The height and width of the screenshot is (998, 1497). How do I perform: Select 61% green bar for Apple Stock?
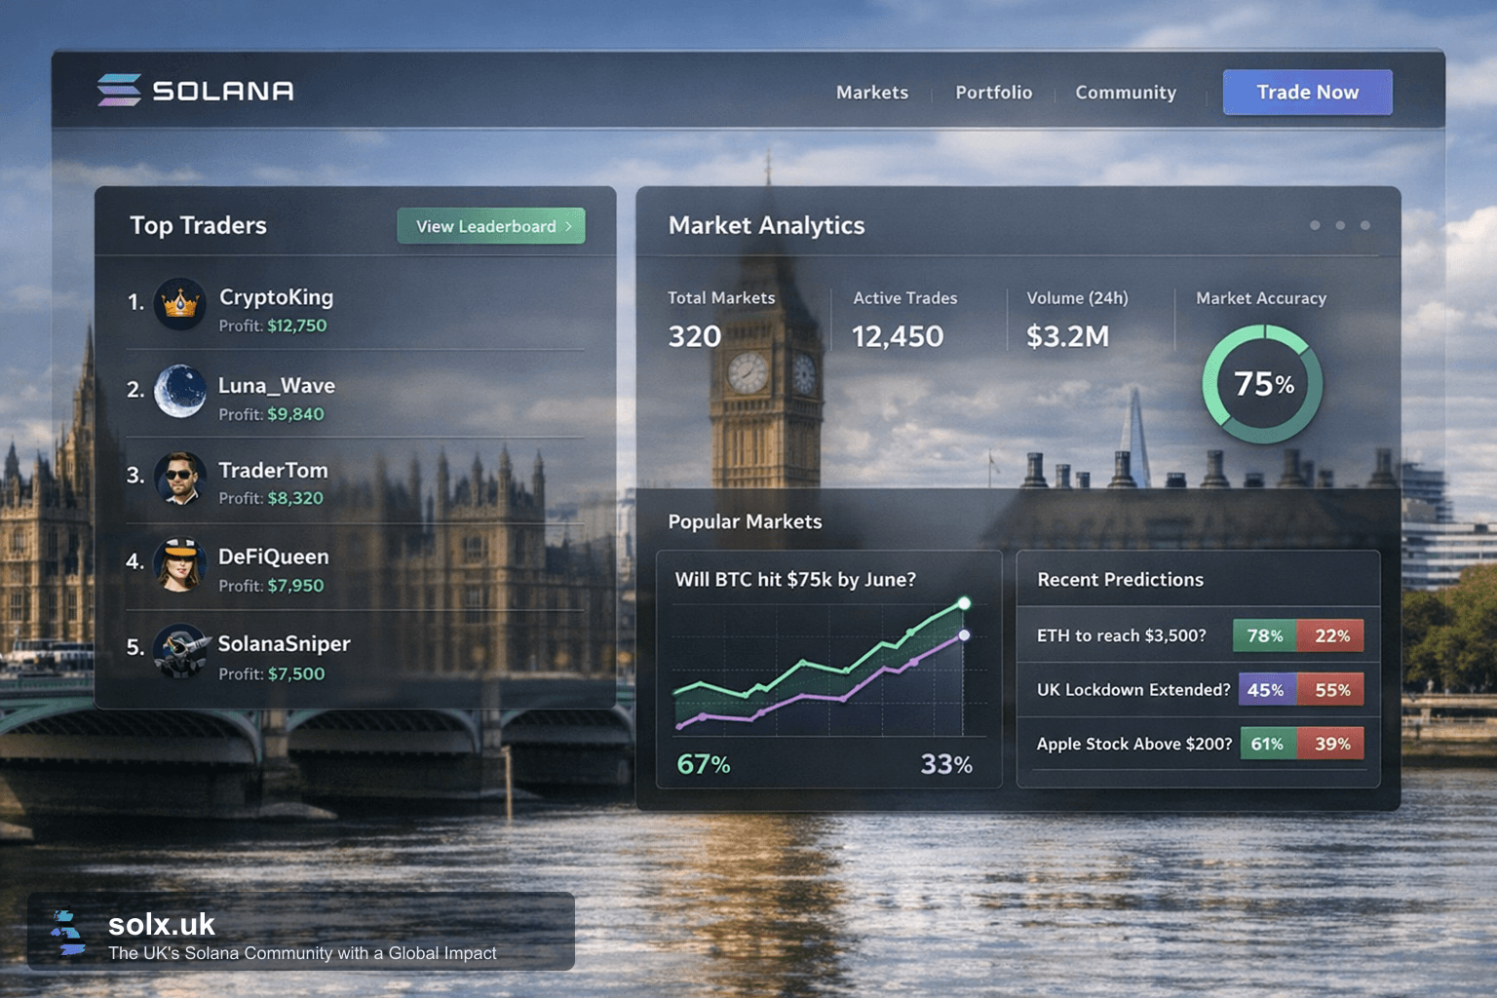(1269, 744)
